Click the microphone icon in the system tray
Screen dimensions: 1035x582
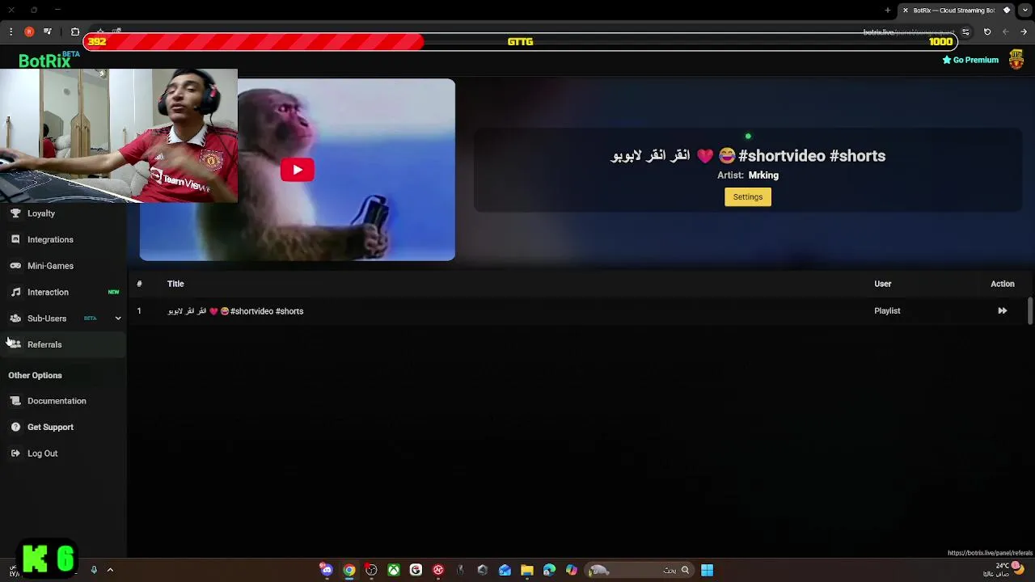94,570
